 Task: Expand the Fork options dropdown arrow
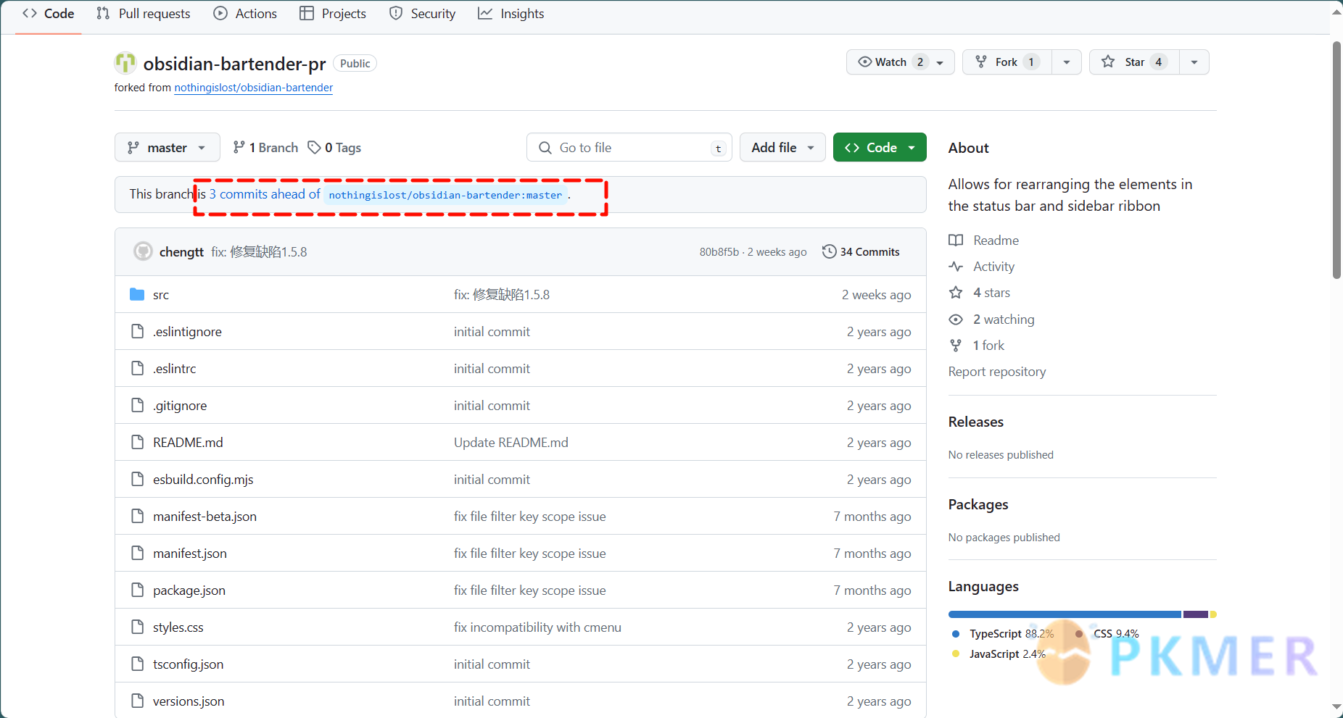(1067, 62)
